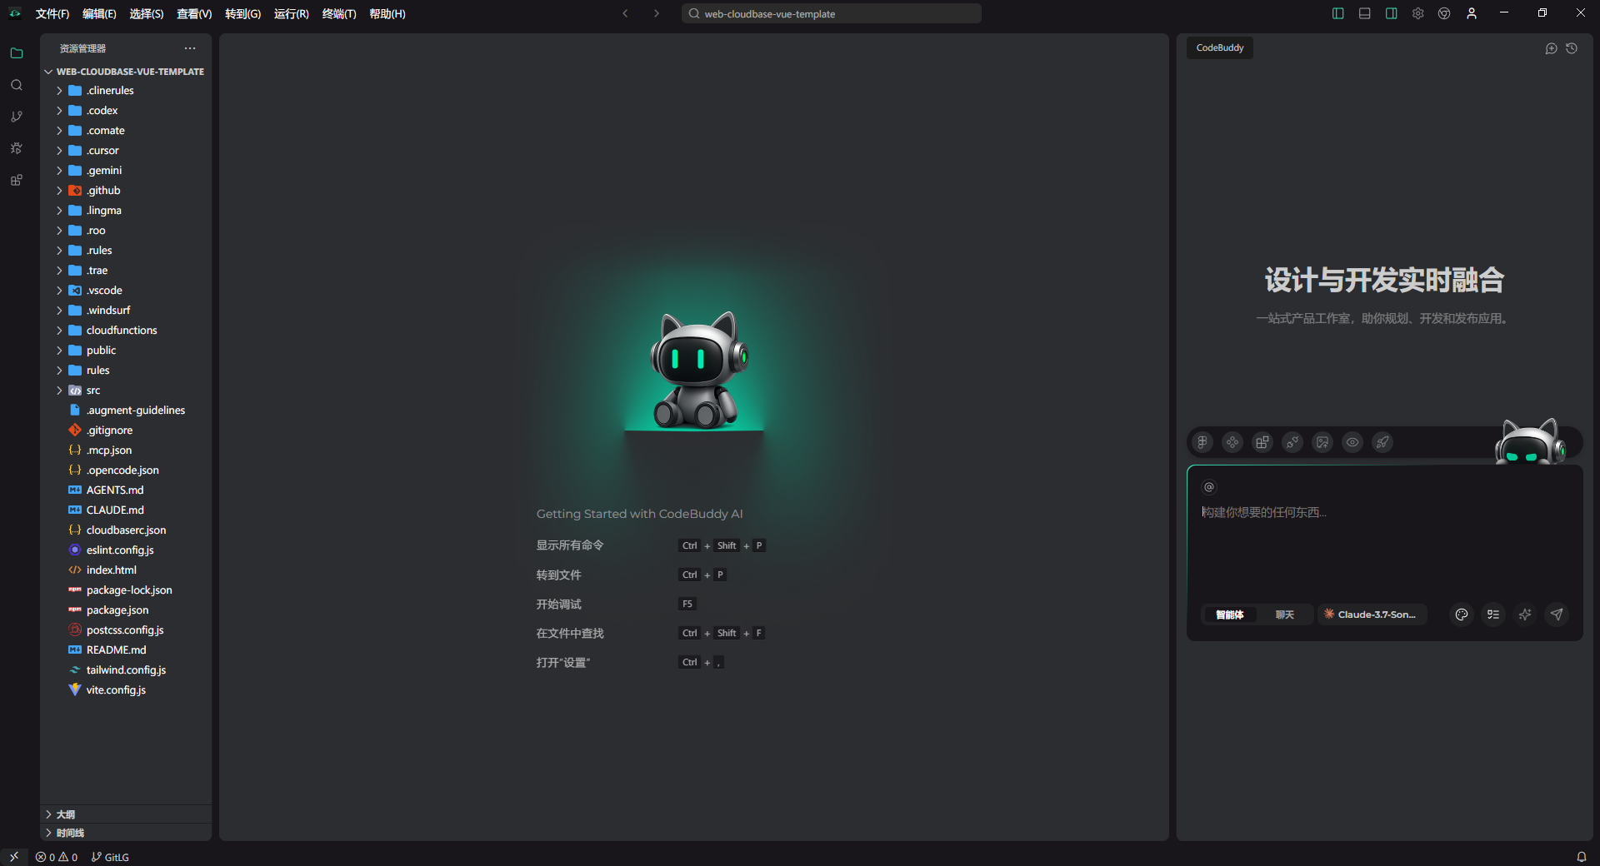Select the CodeBuddy panel tab
The height and width of the screenshot is (866, 1600).
(1220, 47)
